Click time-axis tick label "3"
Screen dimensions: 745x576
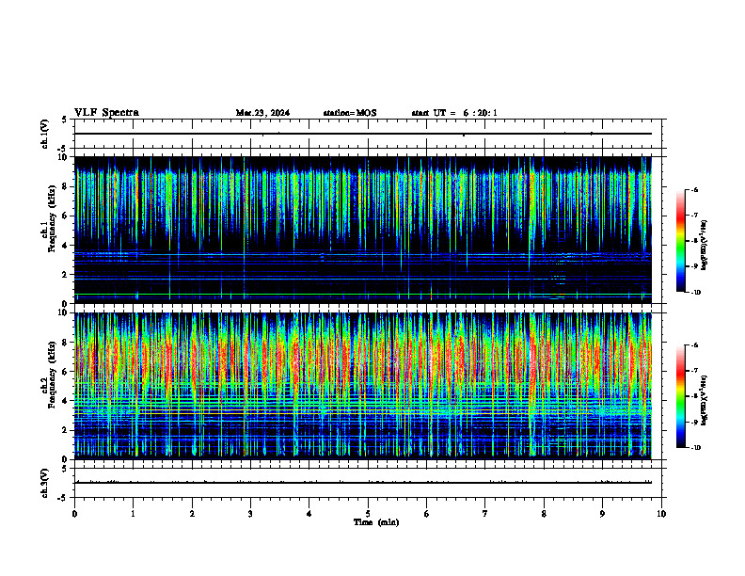[250, 514]
